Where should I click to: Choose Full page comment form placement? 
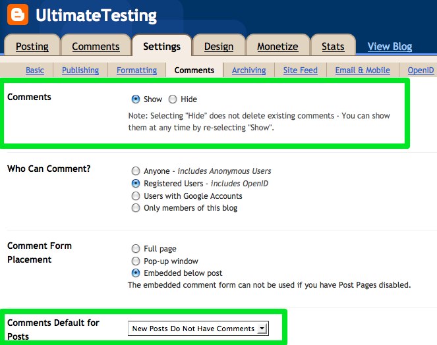[x=136, y=249]
